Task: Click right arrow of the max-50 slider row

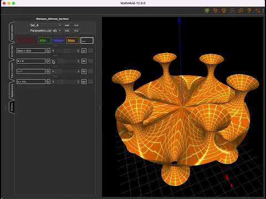Action: point(78,71)
